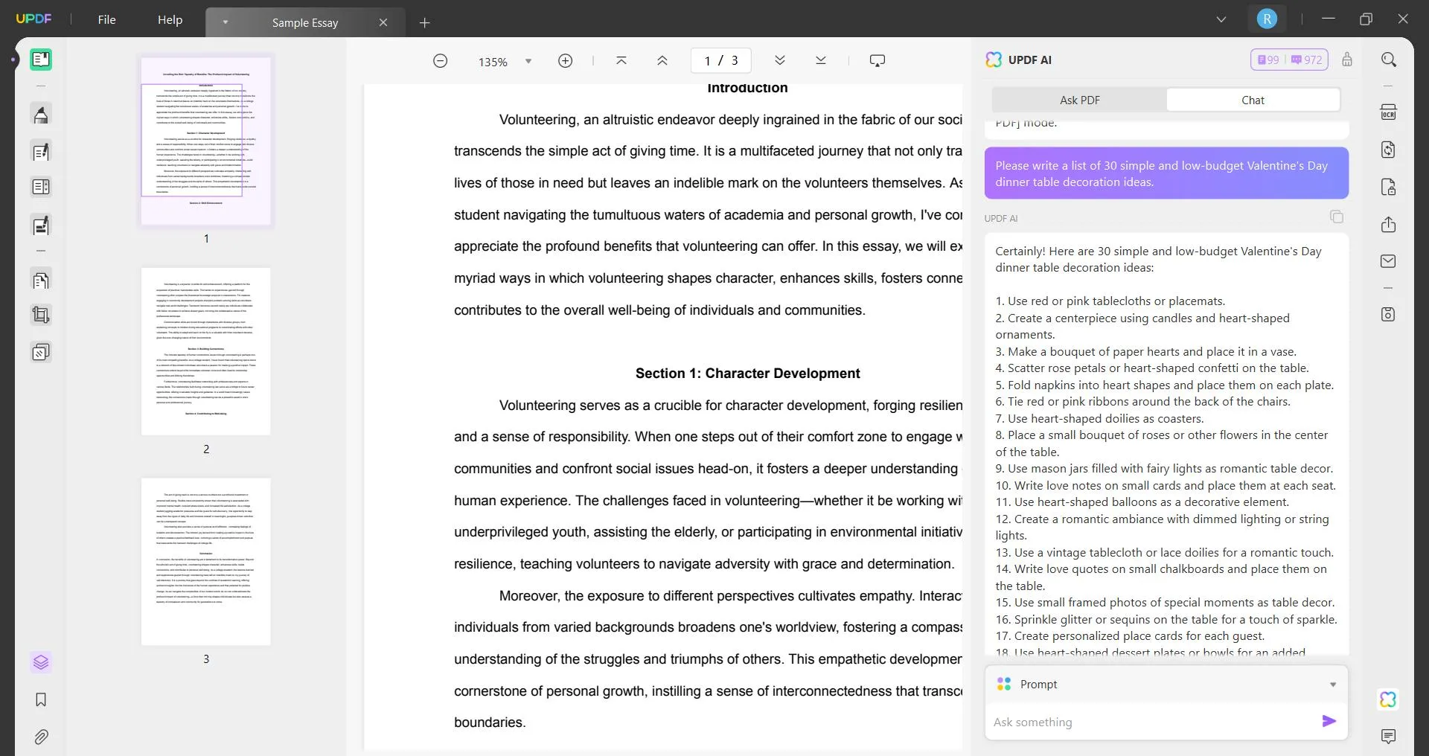Click the zoom in plus icon
Screen dimensions: 1429x756
[x=565, y=61]
